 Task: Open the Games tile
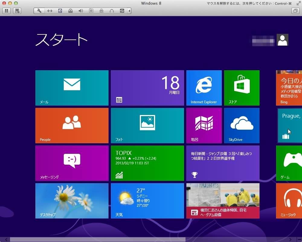[x=289, y=163]
